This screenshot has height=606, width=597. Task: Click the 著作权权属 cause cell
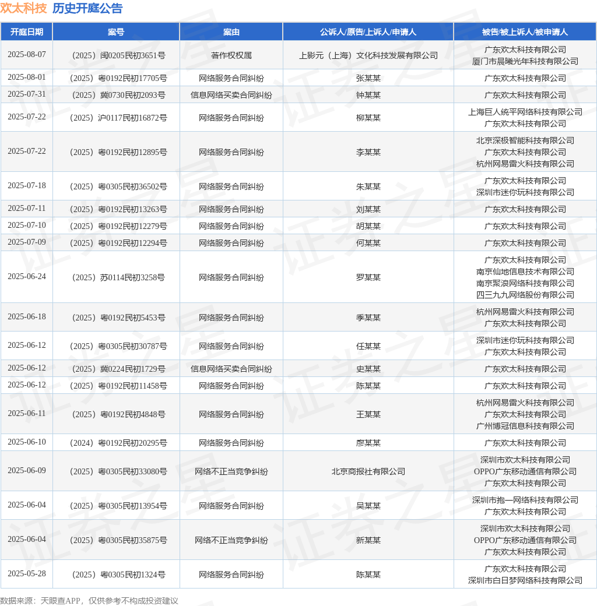pos(231,55)
